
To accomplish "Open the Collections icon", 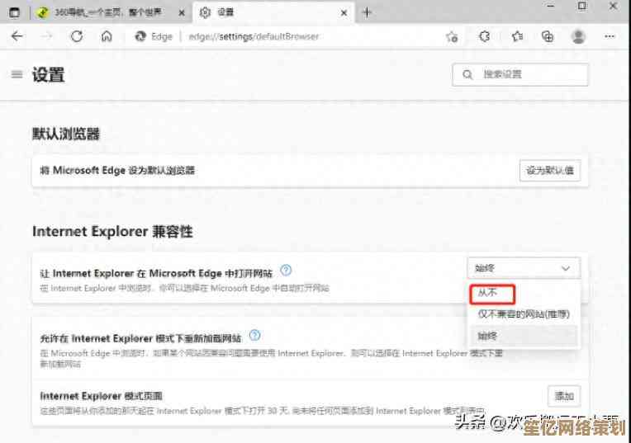I will [547, 36].
